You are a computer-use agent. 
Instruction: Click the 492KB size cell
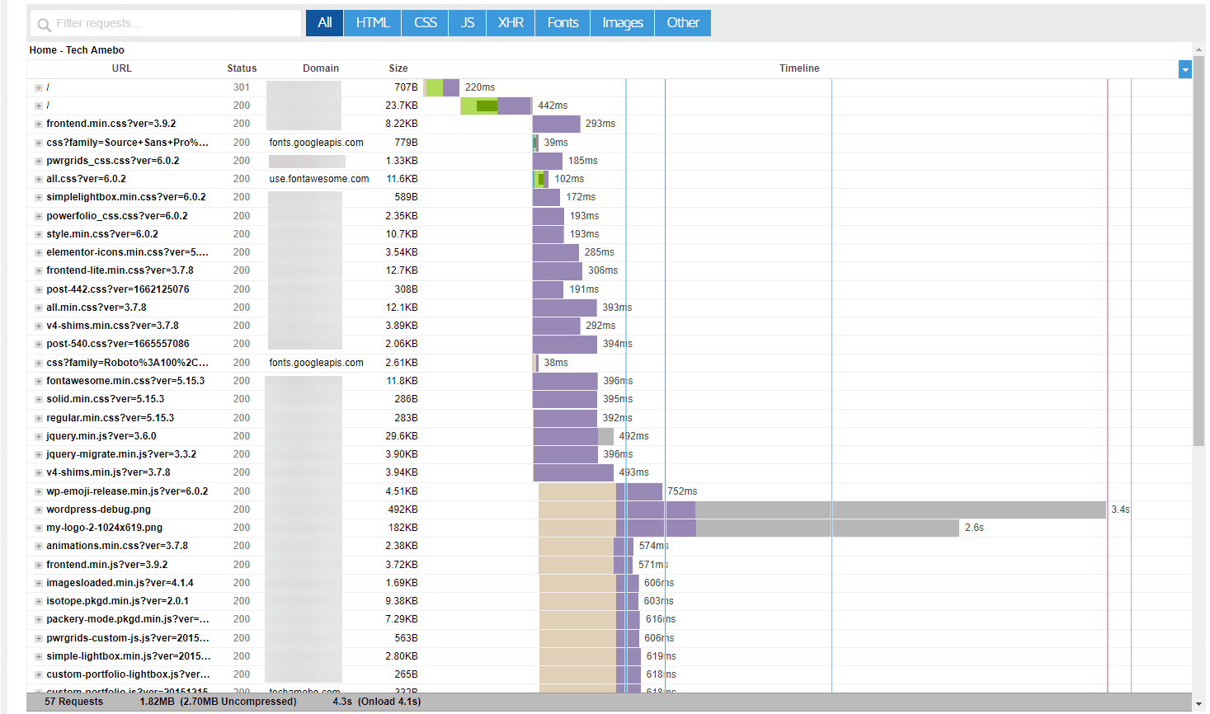403,510
